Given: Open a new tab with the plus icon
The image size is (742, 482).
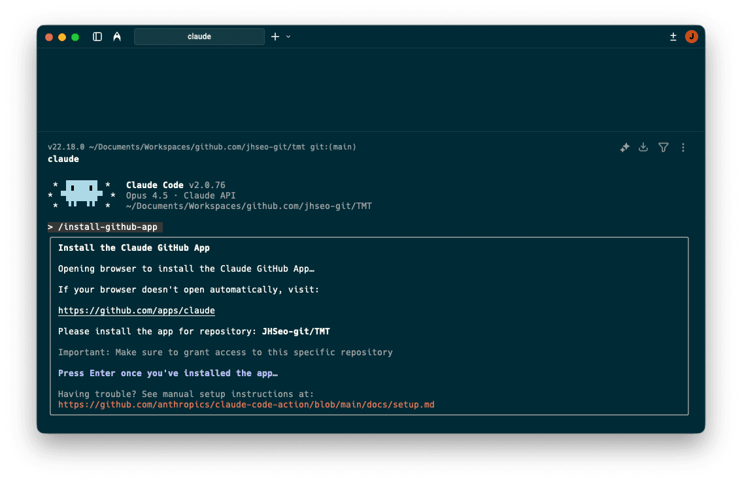Looking at the screenshot, I should [x=275, y=37].
